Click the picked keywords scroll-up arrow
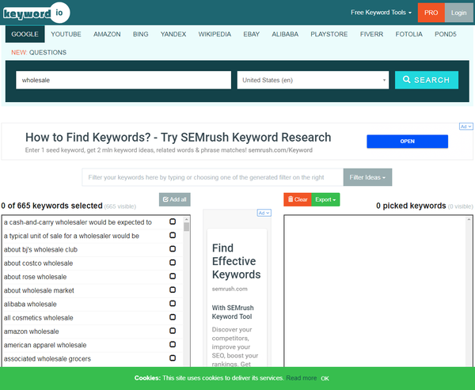475x390 pixels. 469,219
